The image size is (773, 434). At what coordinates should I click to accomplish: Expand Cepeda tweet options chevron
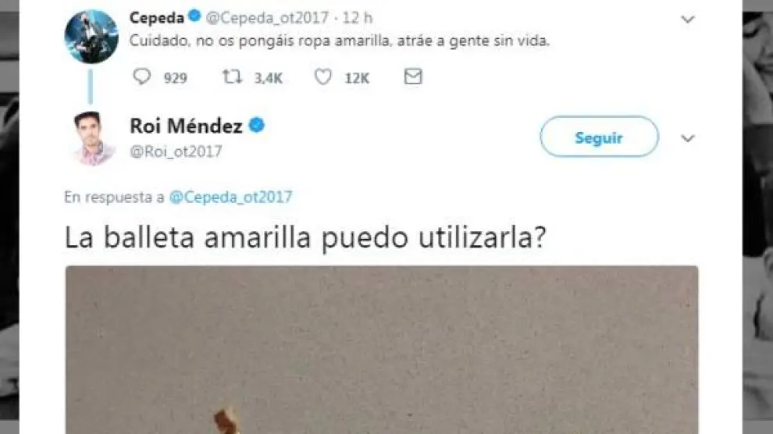coord(688,20)
